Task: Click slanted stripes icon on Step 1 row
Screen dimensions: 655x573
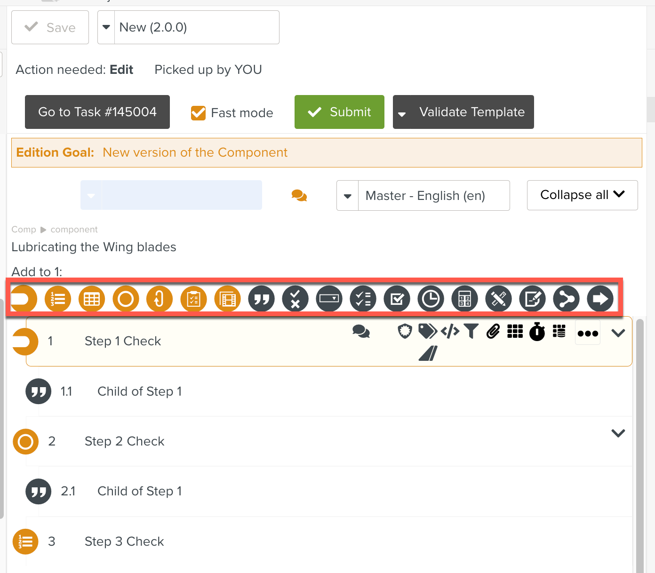Action: pyautogui.click(x=428, y=353)
